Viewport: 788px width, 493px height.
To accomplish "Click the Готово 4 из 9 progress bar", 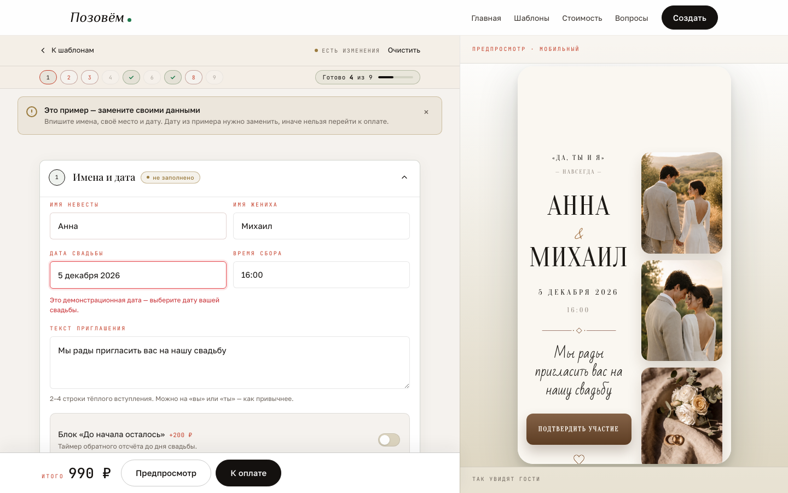I will (368, 77).
